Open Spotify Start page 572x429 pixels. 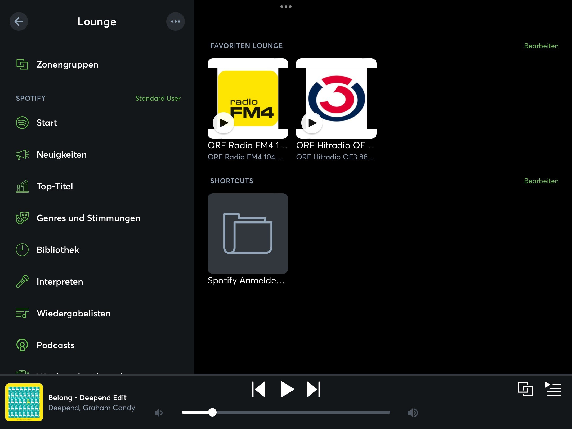[47, 123]
